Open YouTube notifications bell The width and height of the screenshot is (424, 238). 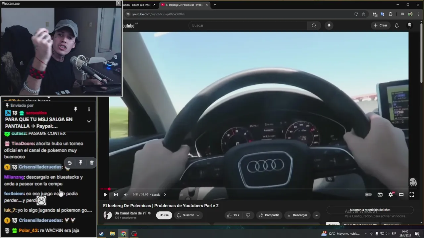(x=397, y=25)
